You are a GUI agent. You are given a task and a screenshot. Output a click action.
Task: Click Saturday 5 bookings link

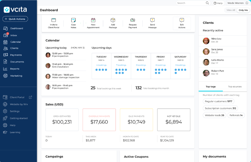[x=180, y=65]
